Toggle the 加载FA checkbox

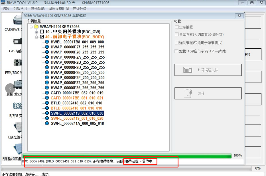click(176, 51)
